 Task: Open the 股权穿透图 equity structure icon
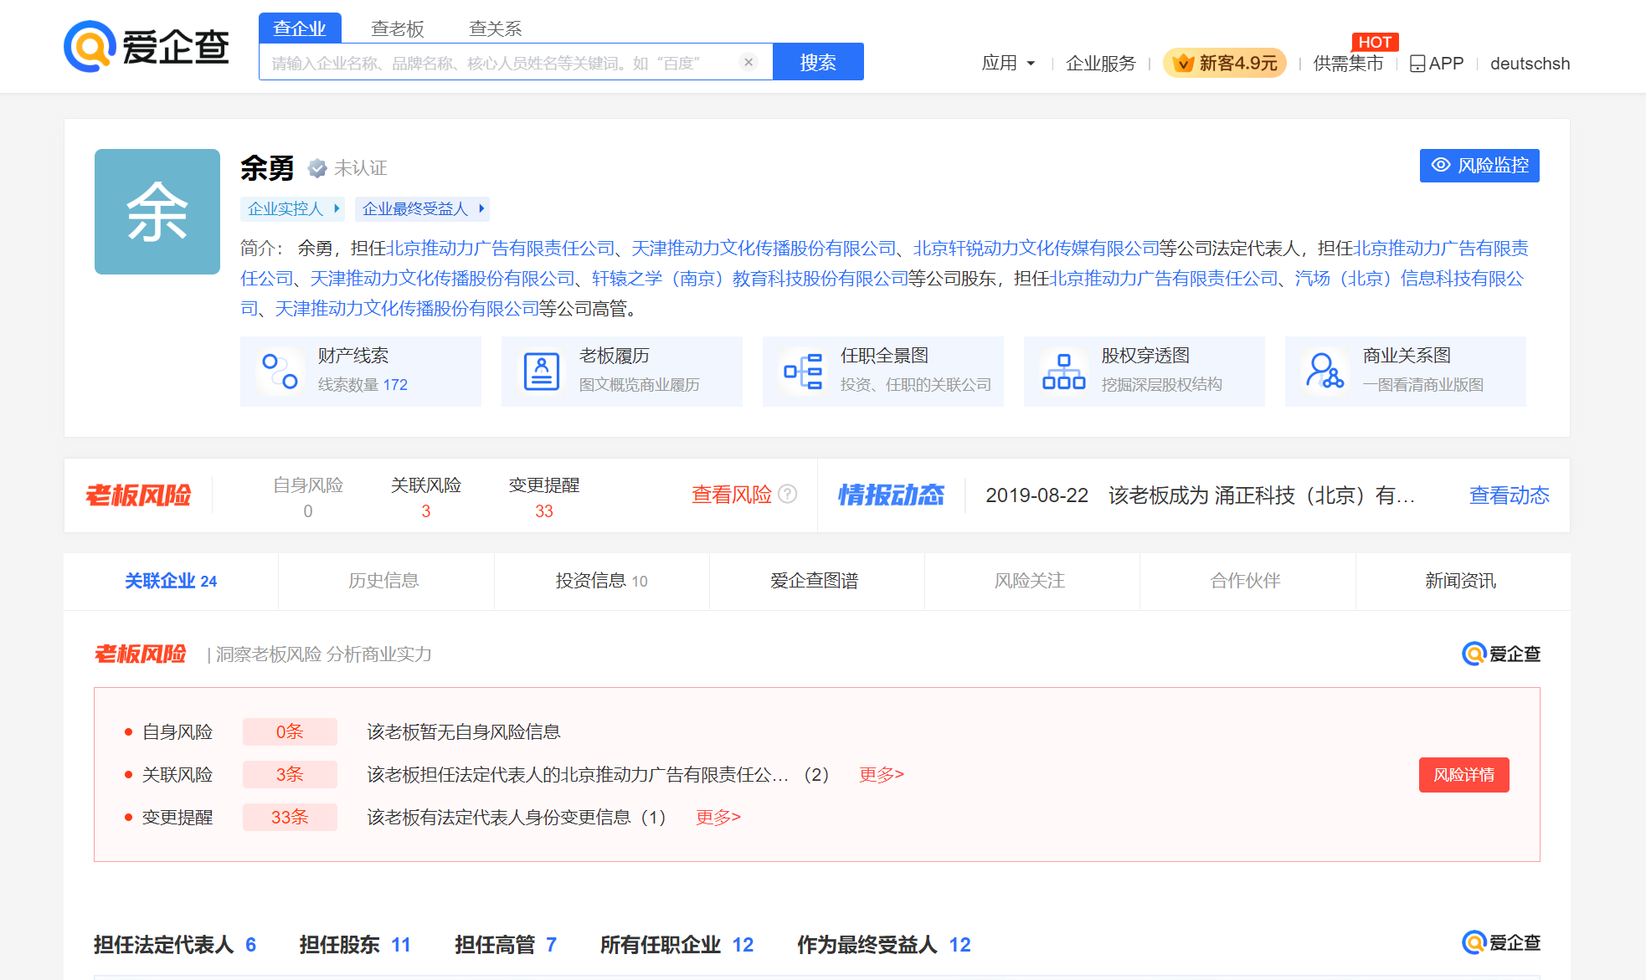pyautogui.click(x=1063, y=372)
